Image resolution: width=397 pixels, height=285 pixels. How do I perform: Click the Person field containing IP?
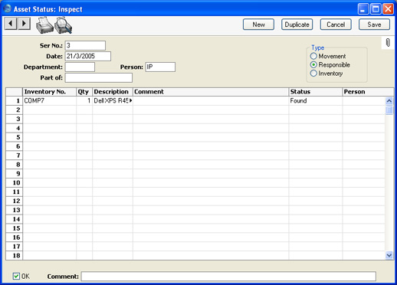(x=160, y=67)
